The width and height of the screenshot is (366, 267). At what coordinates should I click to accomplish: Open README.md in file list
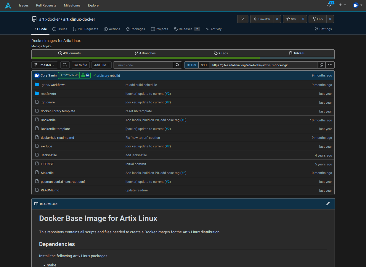pyautogui.click(x=50, y=190)
